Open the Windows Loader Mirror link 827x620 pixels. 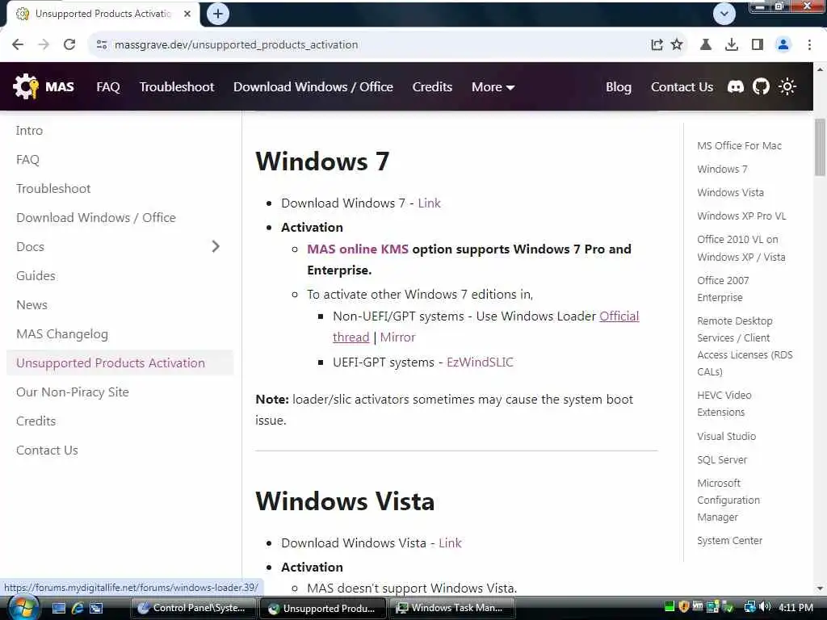397,337
